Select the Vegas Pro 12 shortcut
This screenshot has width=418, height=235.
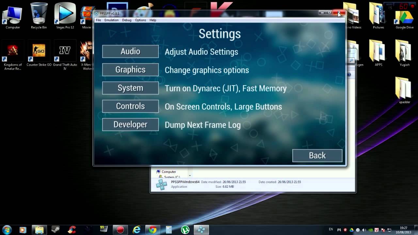65,16
